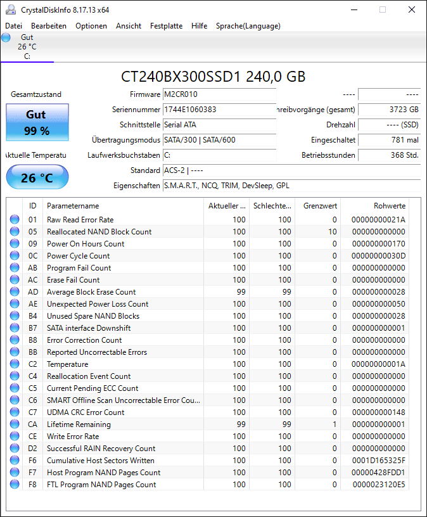
Task: Open the Festplatte menu
Action: coord(166,26)
